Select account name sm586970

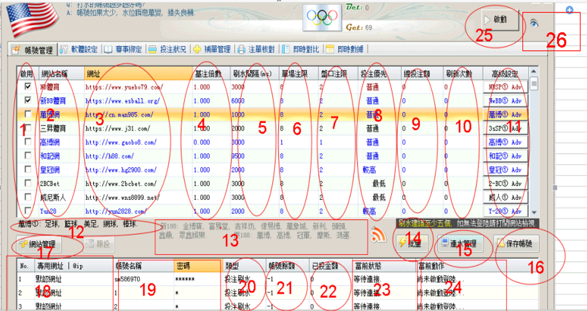[x=126, y=280]
